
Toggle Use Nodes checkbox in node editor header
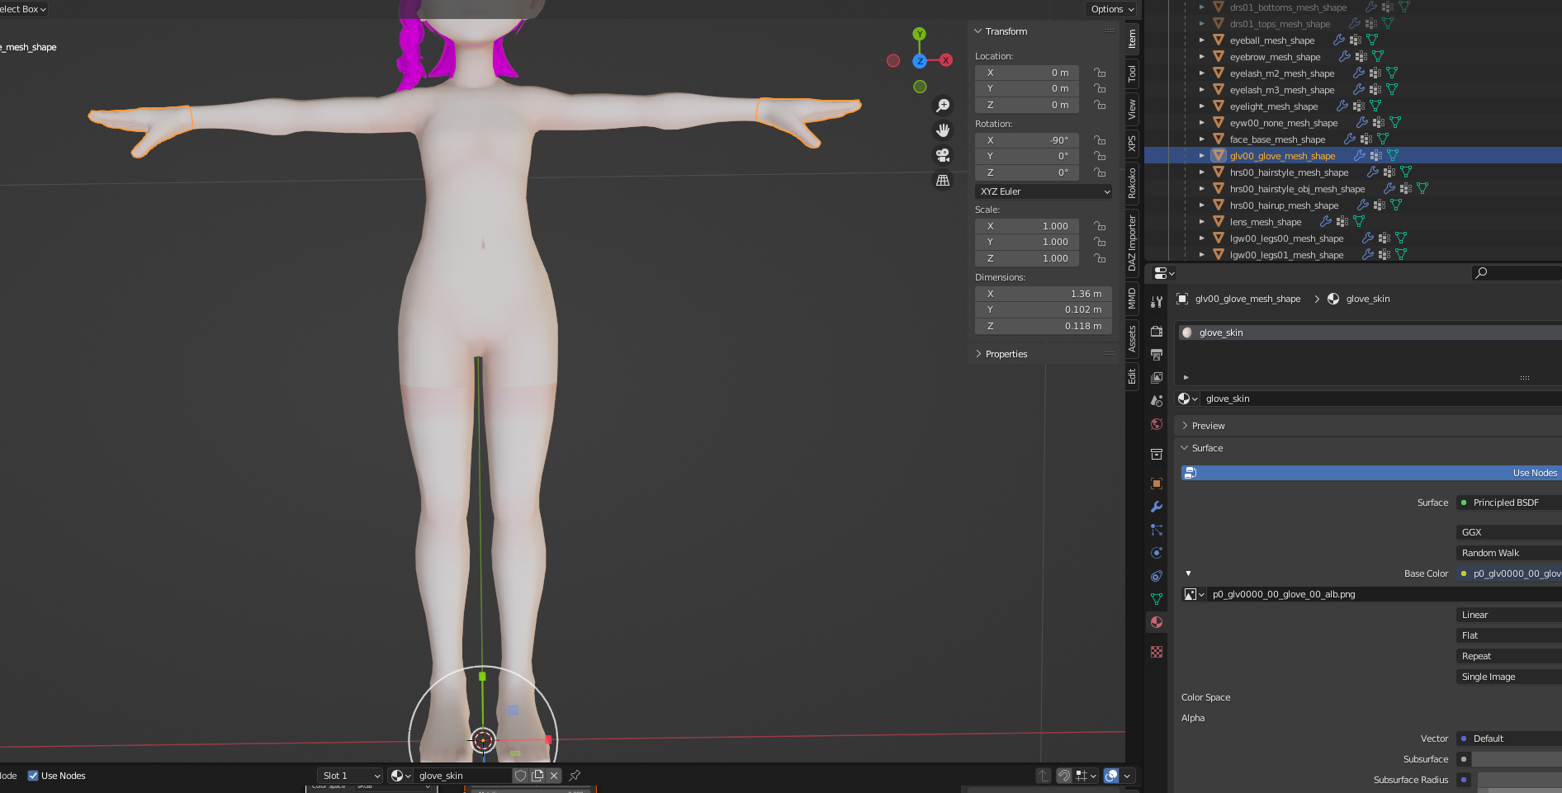coord(33,776)
